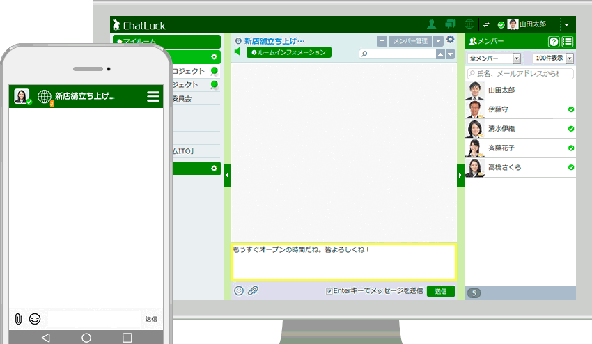The height and width of the screenshot is (344, 592).
Task: Click the help question mark icon in members panel
Action: click(554, 42)
